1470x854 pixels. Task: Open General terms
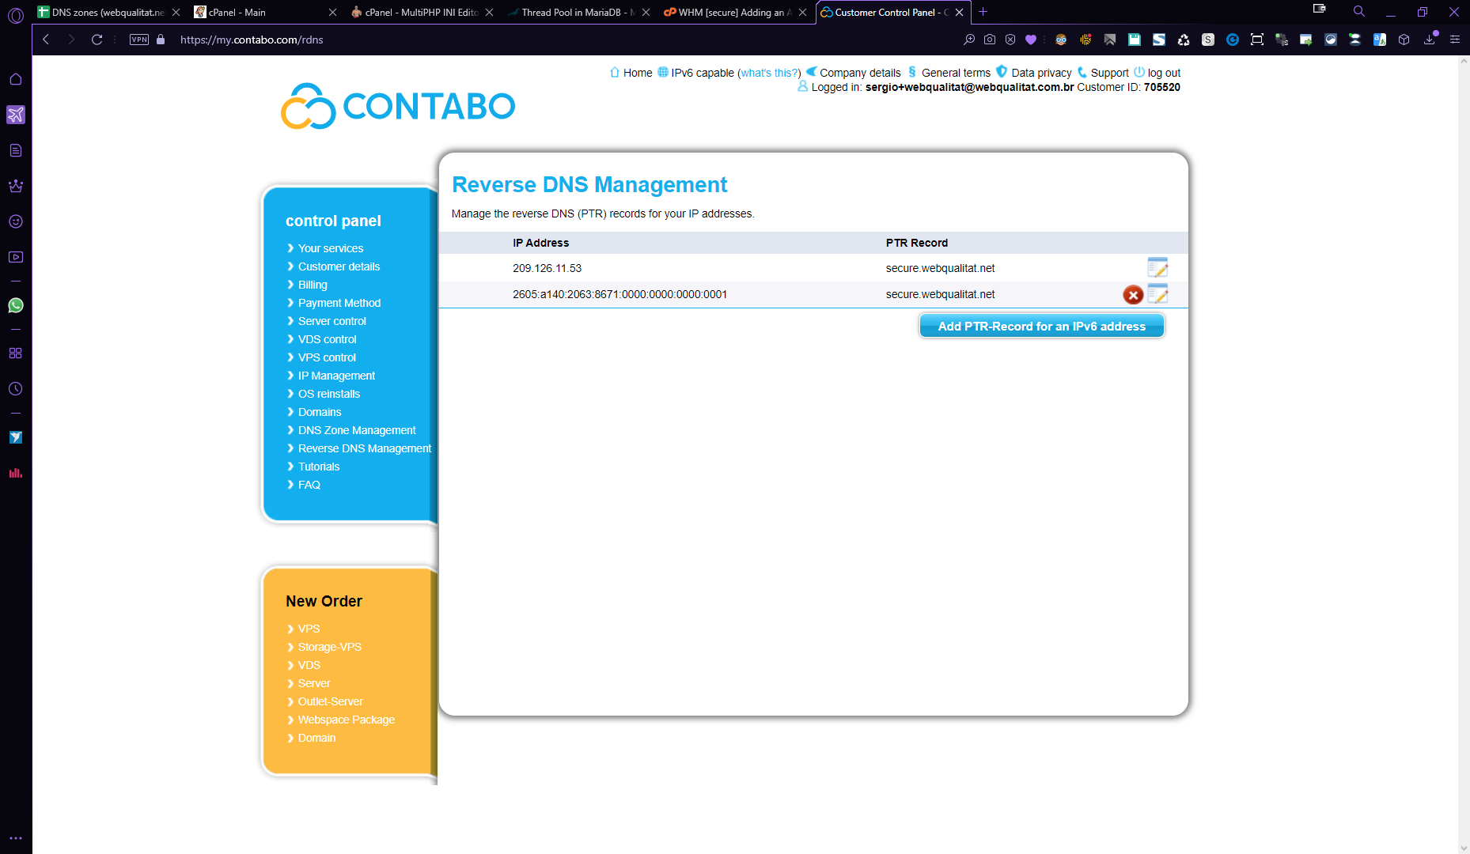[x=956, y=73]
